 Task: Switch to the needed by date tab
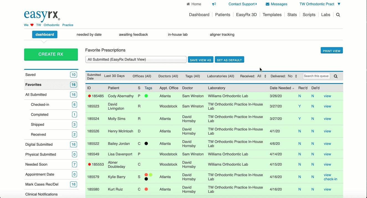(x=89, y=35)
